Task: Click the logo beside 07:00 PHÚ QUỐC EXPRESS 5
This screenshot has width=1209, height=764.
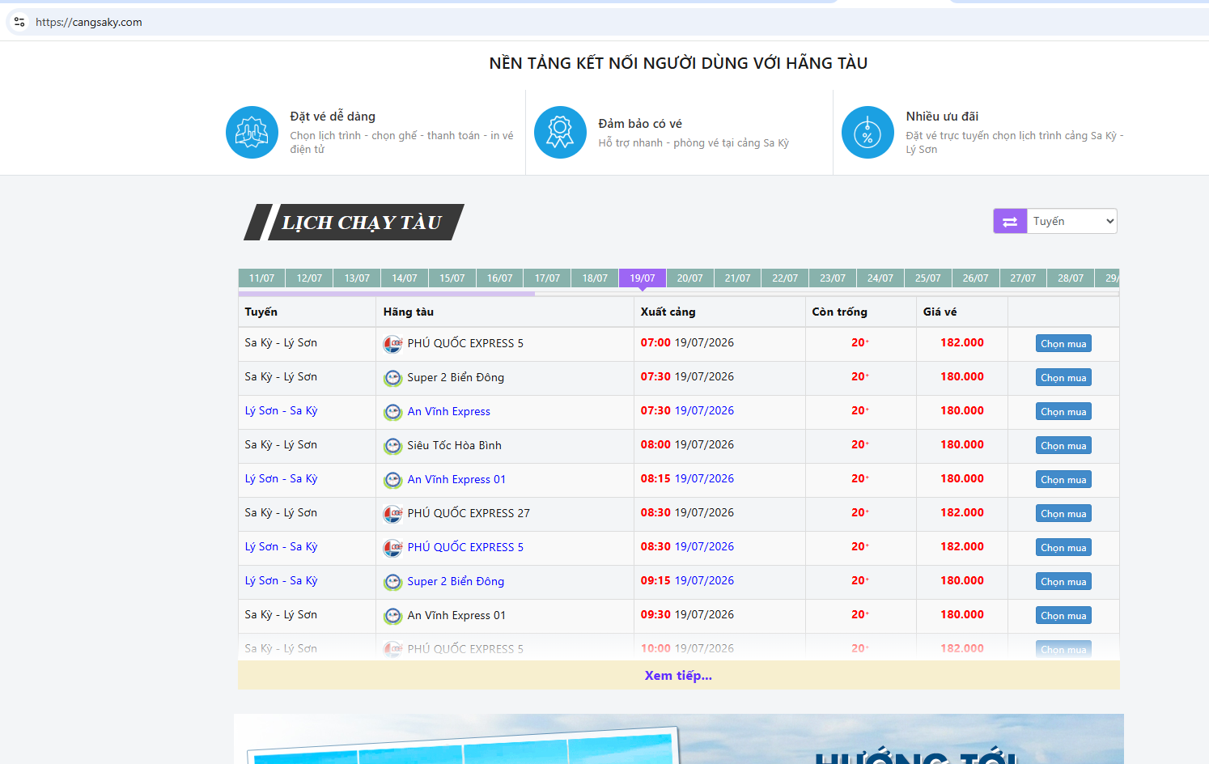Action: coord(393,344)
